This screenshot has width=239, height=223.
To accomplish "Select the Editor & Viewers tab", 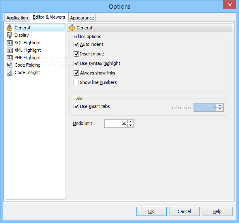I will [x=49, y=17].
